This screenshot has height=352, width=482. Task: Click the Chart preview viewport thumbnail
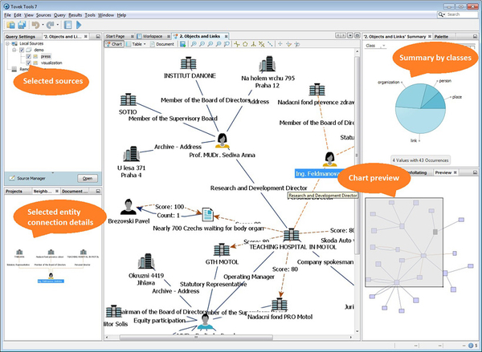(x=404, y=242)
